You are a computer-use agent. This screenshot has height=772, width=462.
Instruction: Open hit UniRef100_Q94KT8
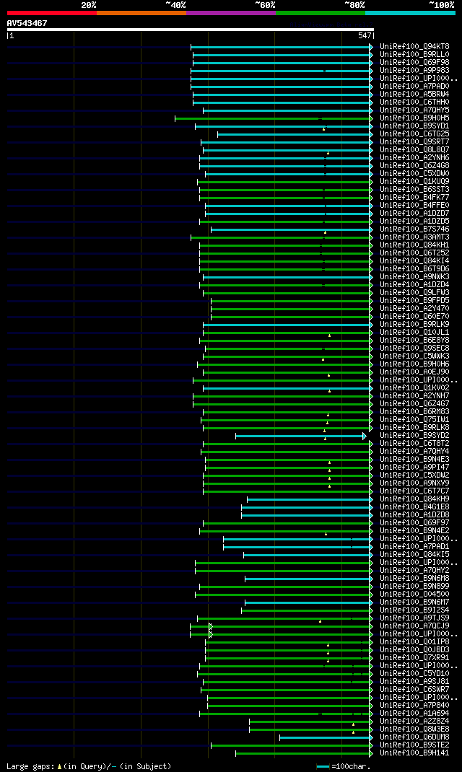[x=414, y=47]
